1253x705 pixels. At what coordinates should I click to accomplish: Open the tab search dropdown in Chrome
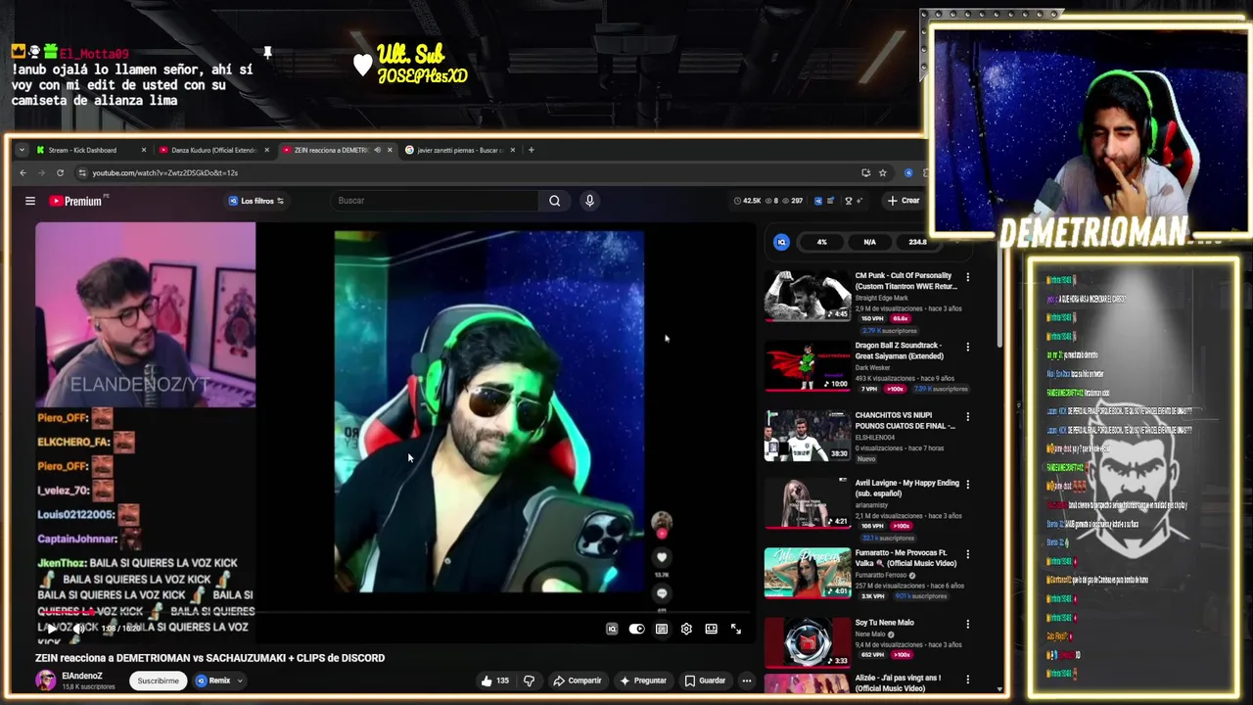point(22,150)
